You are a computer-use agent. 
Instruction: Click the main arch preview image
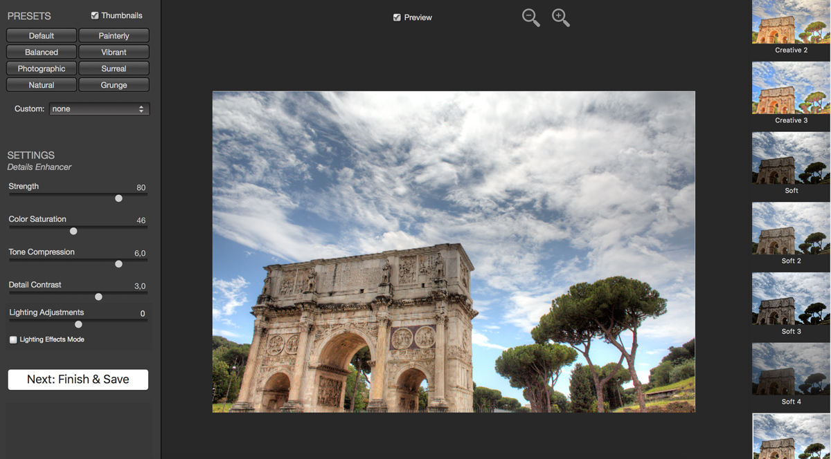tap(454, 252)
